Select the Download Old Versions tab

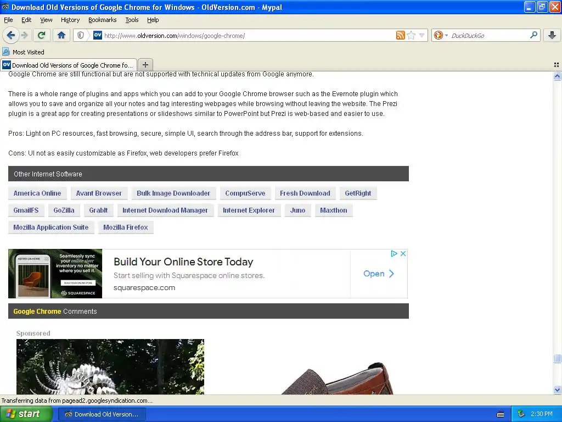pos(69,65)
